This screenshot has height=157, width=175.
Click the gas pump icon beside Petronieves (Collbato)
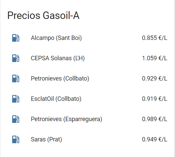click(x=16, y=78)
